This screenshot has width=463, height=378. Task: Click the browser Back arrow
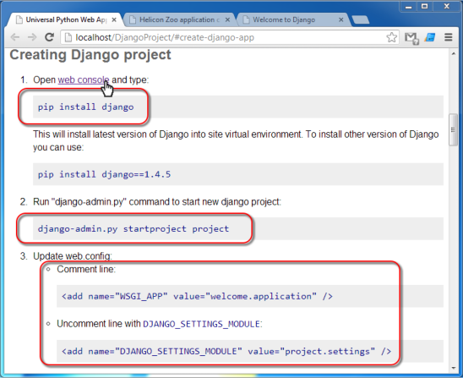(x=14, y=37)
